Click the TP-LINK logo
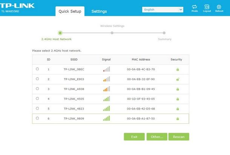Screen dimensions: 230x155 click(x=17, y=6)
